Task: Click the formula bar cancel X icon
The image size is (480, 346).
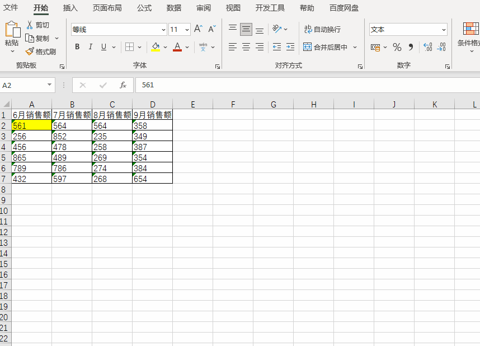Action: [x=83, y=85]
